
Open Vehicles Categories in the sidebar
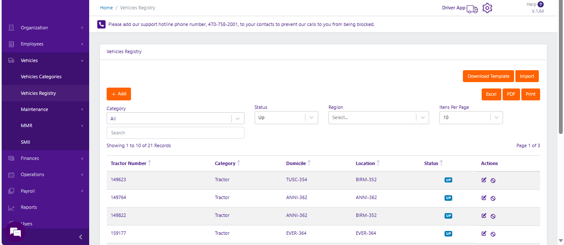coord(41,77)
